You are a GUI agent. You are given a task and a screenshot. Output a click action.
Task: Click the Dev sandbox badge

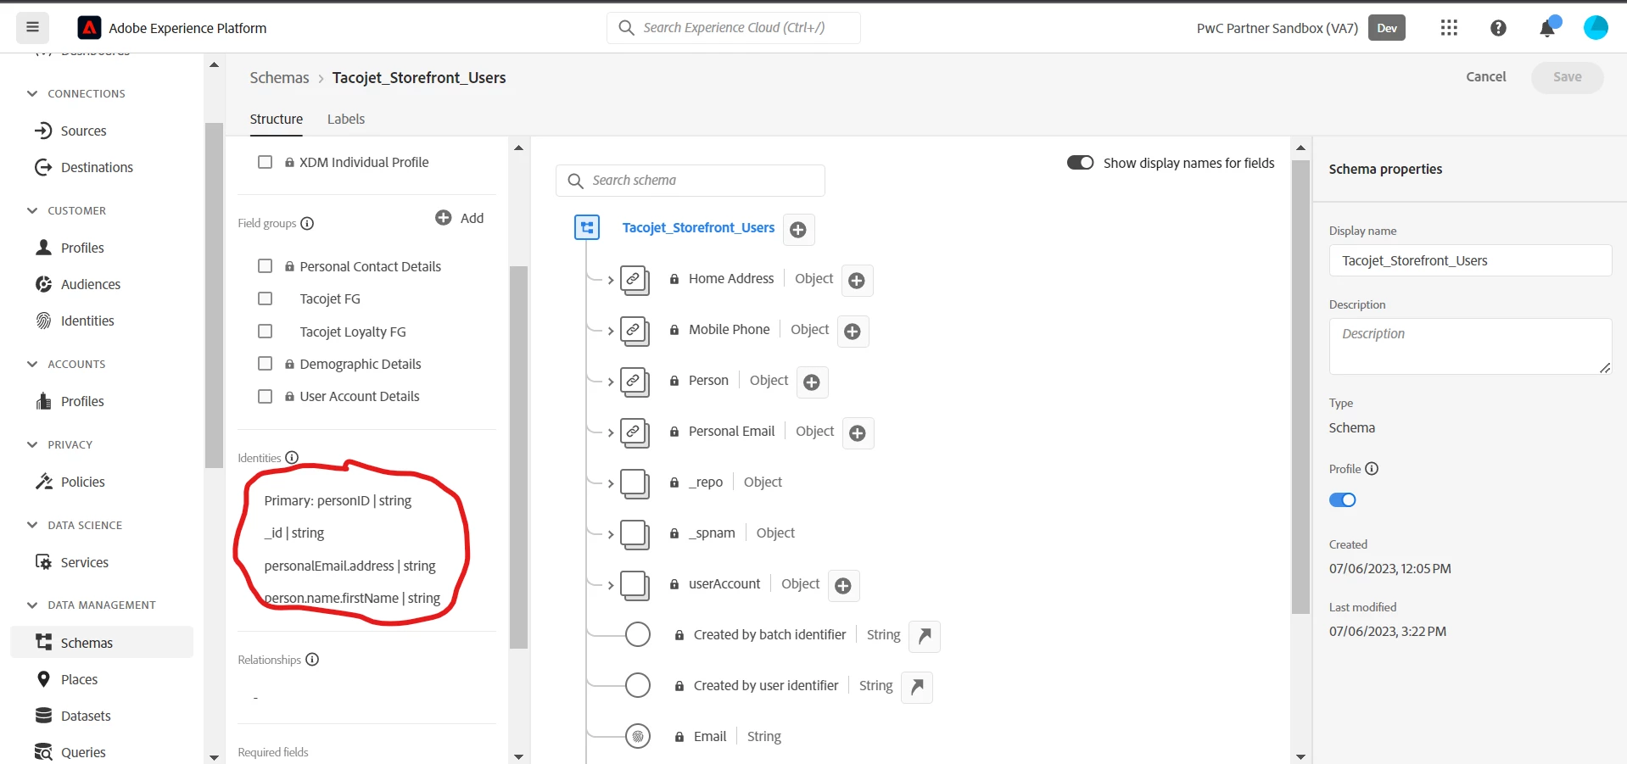(1387, 28)
